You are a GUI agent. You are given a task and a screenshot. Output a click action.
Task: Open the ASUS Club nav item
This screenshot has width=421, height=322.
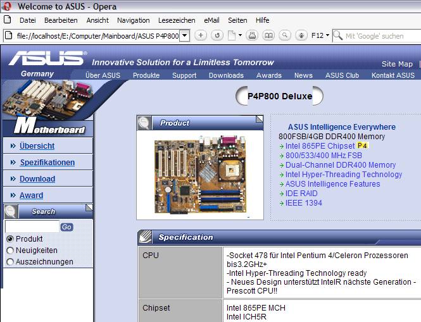342,75
